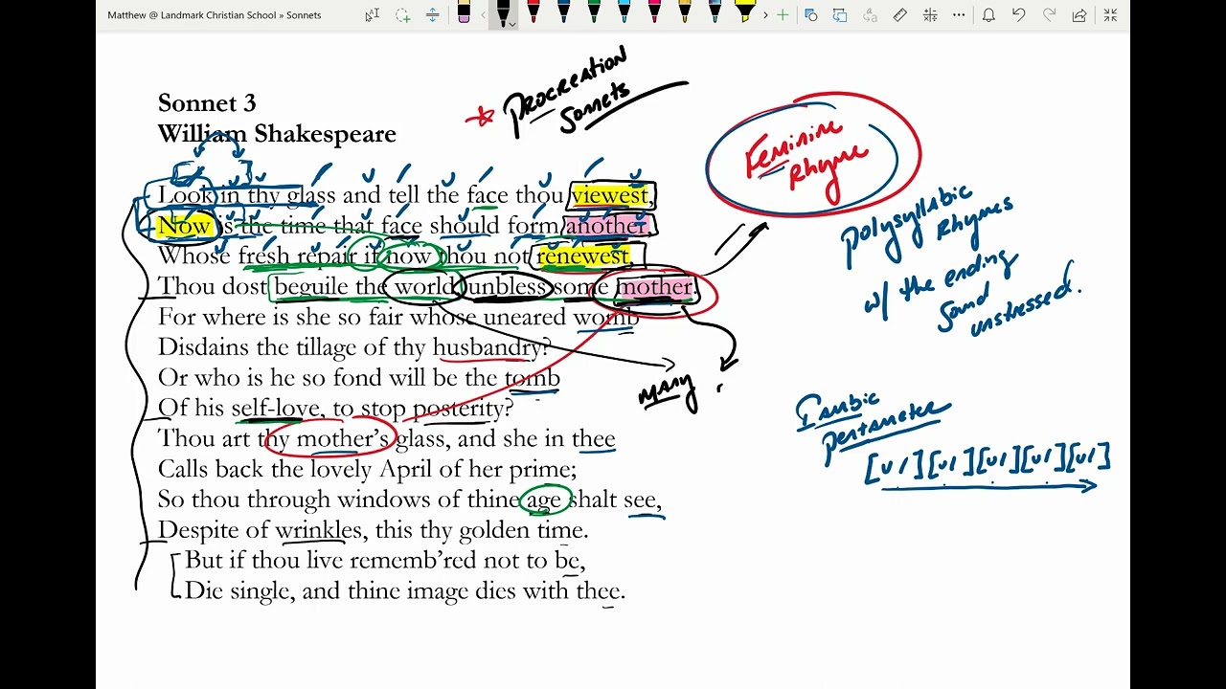This screenshot has width=1226, height=689.
Task: Pick the black pen
Action: click(x=501, y=13)
